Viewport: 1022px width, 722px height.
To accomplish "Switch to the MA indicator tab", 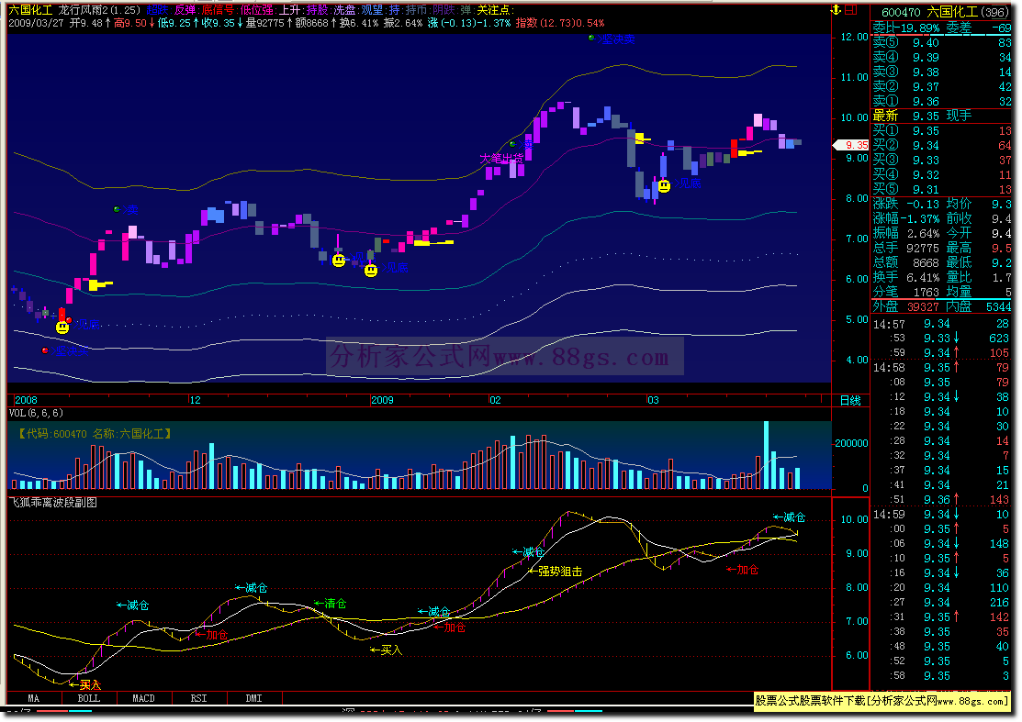I will [34, 698].
